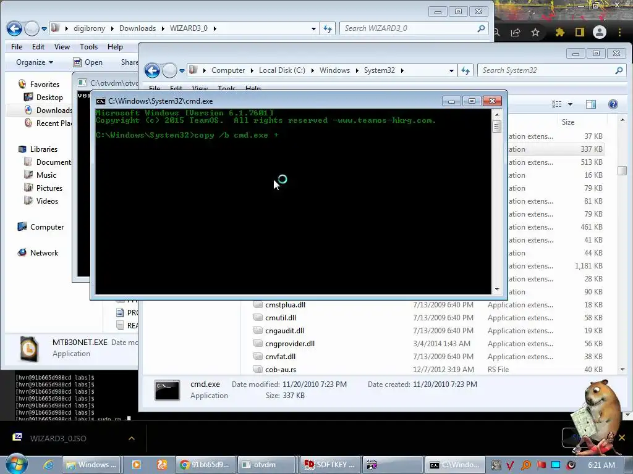Refresh the WIZARD3_0 folder view

(328, 28)
